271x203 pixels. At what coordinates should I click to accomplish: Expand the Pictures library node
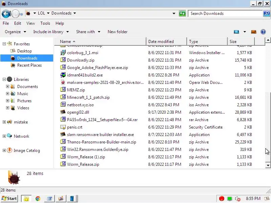pos(7,100)
